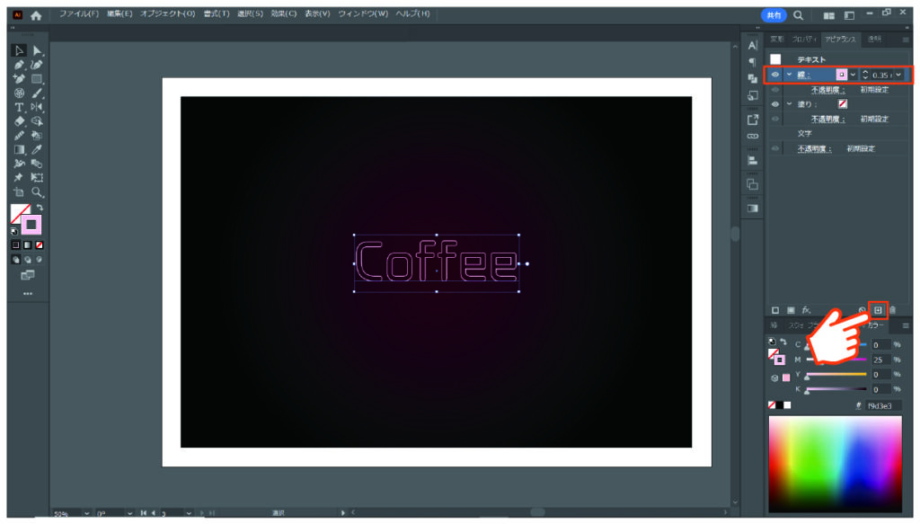Open the artboard navigation dropdown
This screenshot has width=920, height=524.
click(x=189, y=513)
